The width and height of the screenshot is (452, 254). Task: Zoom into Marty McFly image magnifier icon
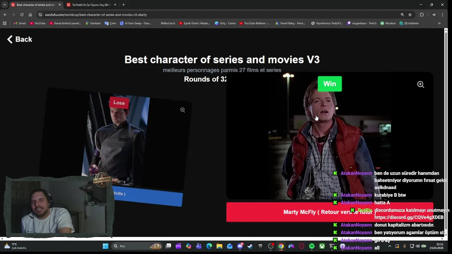[x=421, y=84]
